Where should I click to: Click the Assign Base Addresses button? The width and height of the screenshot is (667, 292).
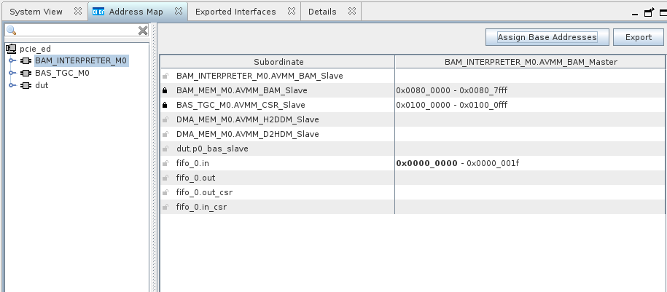click(x=547, y=37)
